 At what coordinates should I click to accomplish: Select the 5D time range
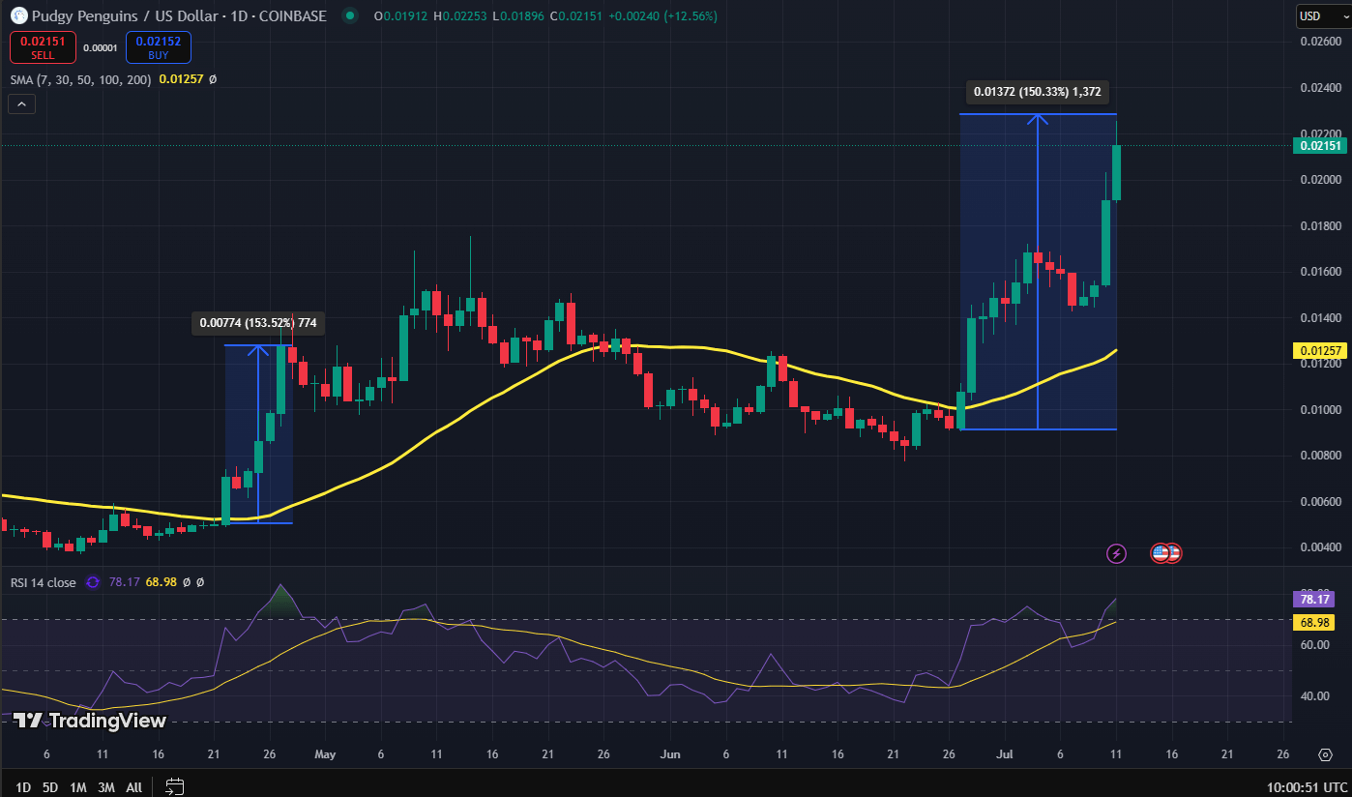point(50,787)
